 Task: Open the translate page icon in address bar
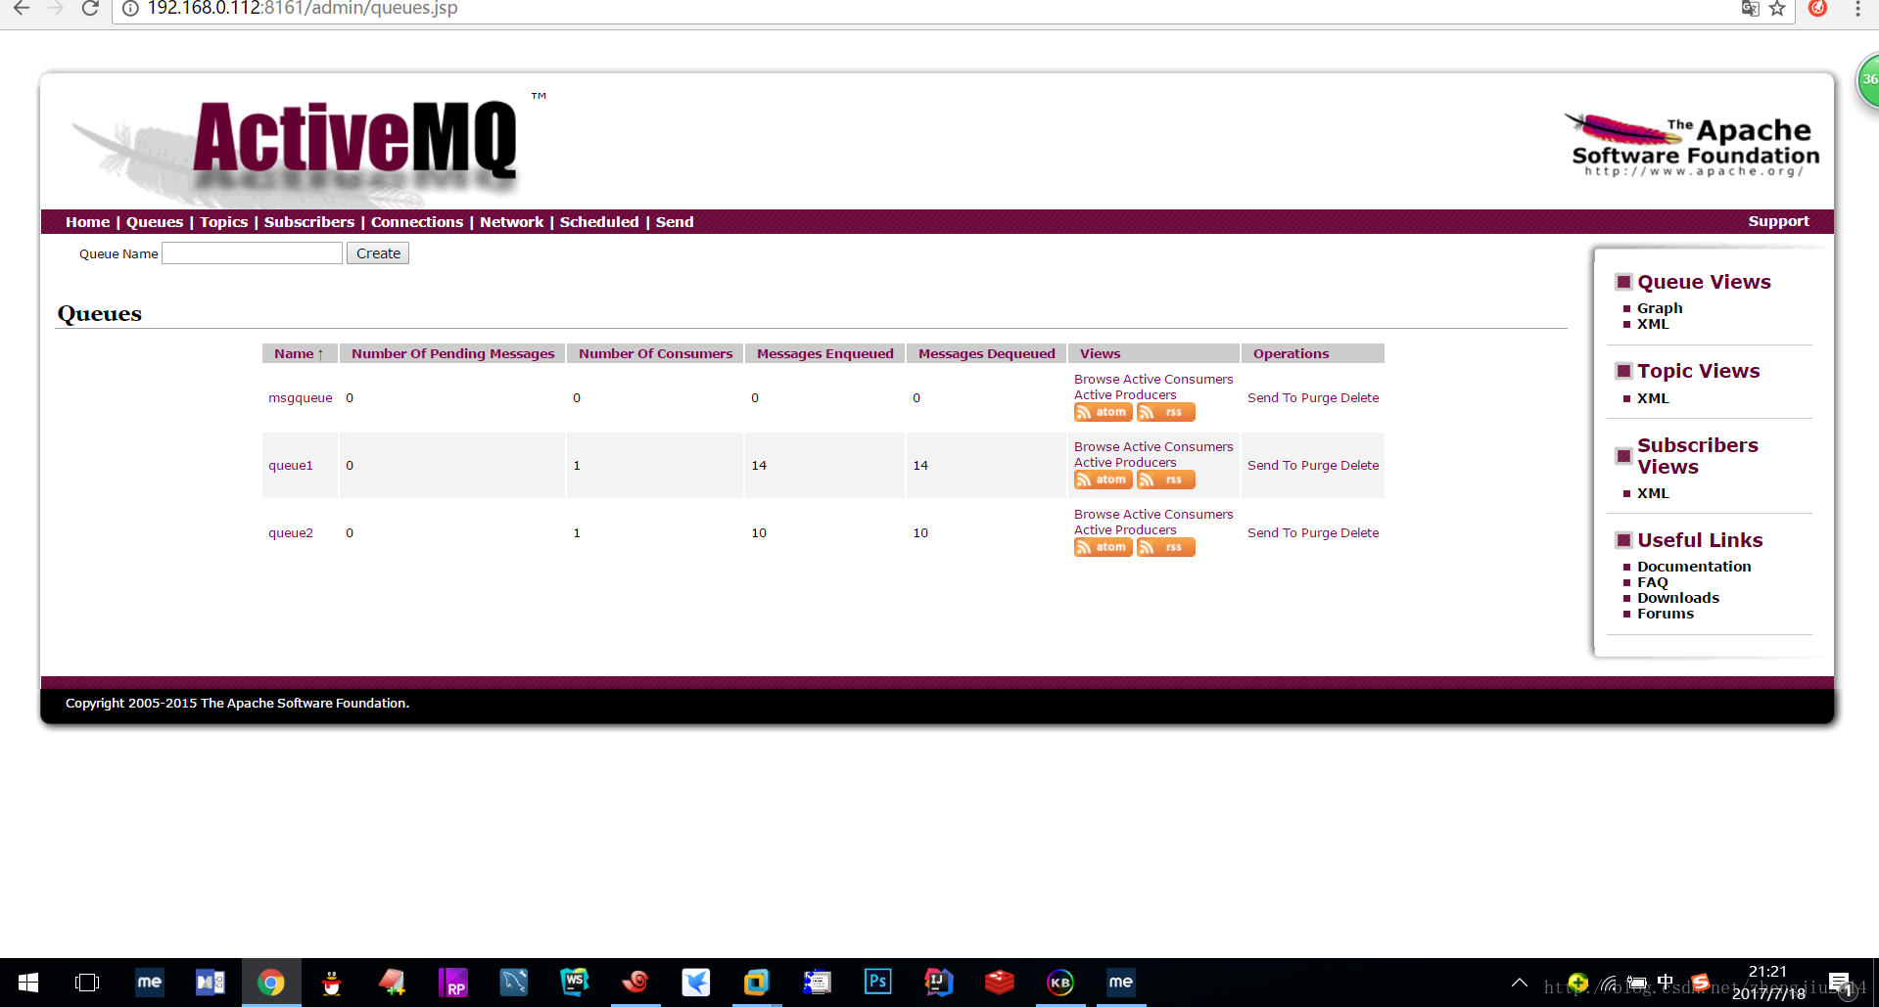click(1750, 9)
